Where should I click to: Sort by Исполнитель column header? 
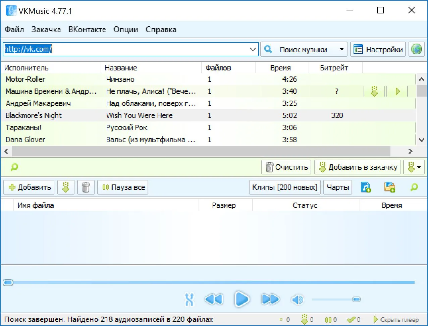tap(51, 68)
